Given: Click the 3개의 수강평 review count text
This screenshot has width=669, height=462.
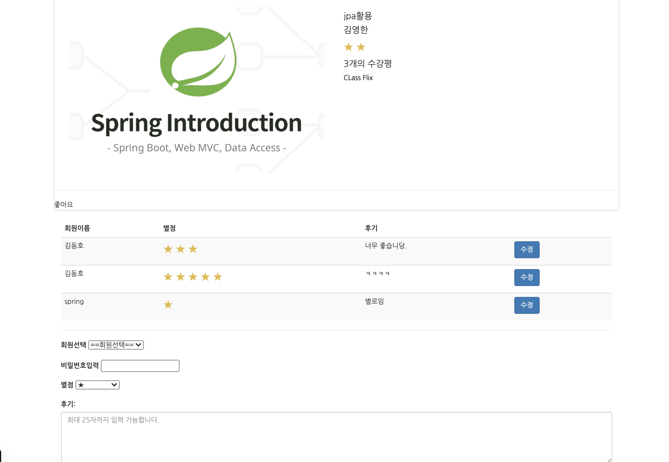Looking at the screenshot, I should coord(367,63).
